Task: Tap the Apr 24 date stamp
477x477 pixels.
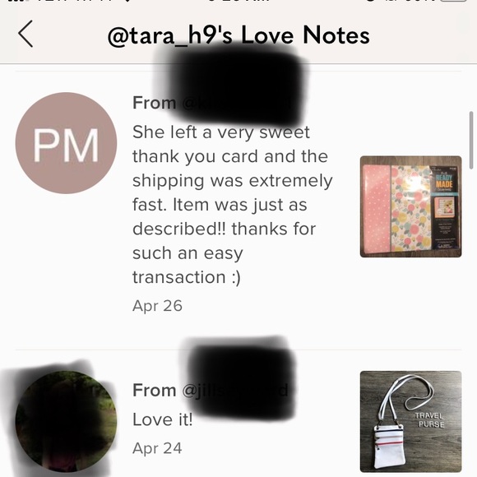Action: (x=157, y=448)
